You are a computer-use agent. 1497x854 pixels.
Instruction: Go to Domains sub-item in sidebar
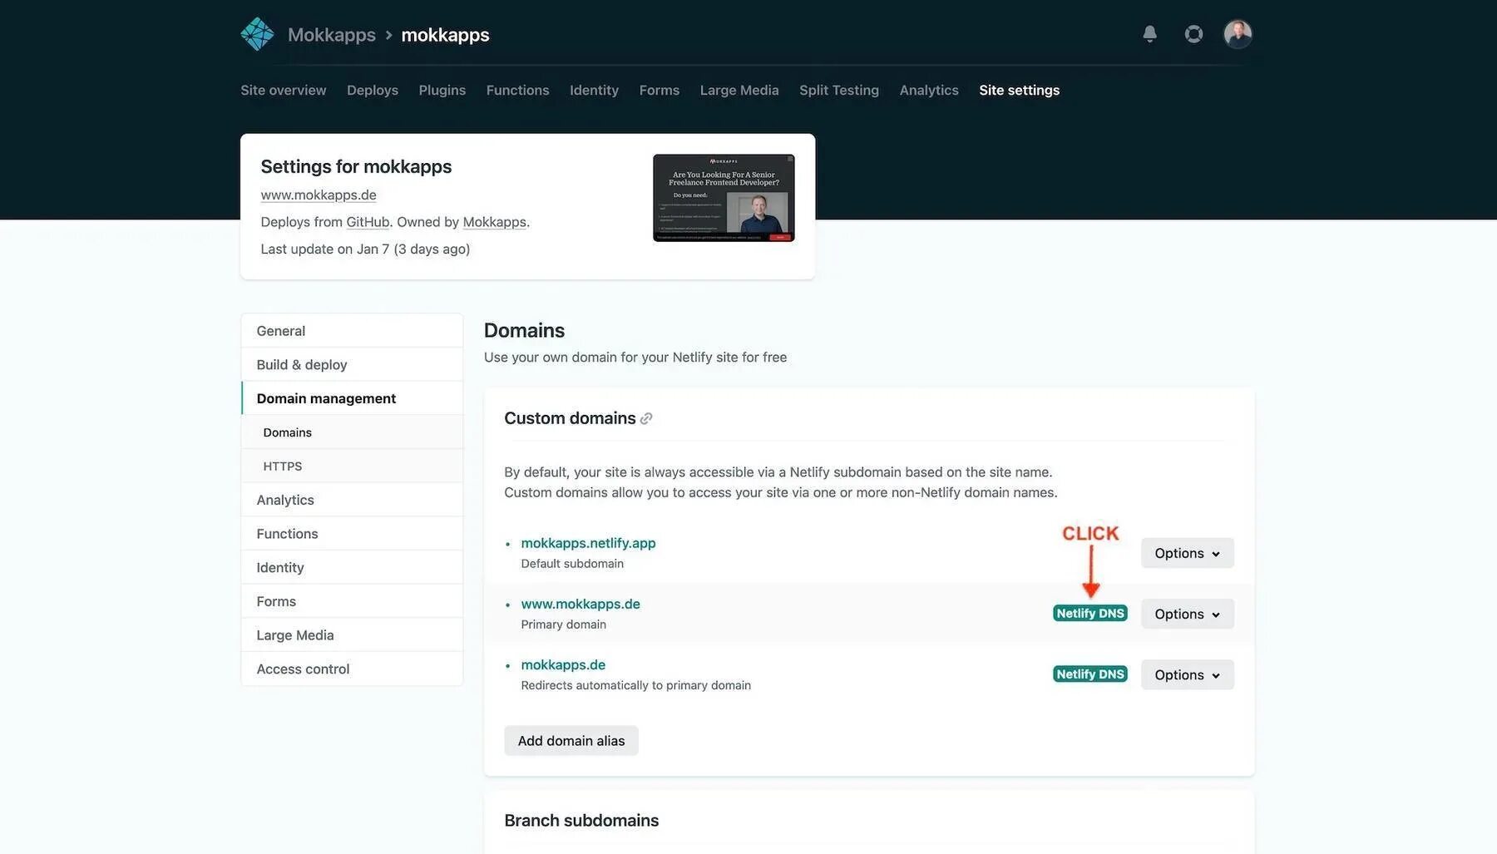click(352, 432)
